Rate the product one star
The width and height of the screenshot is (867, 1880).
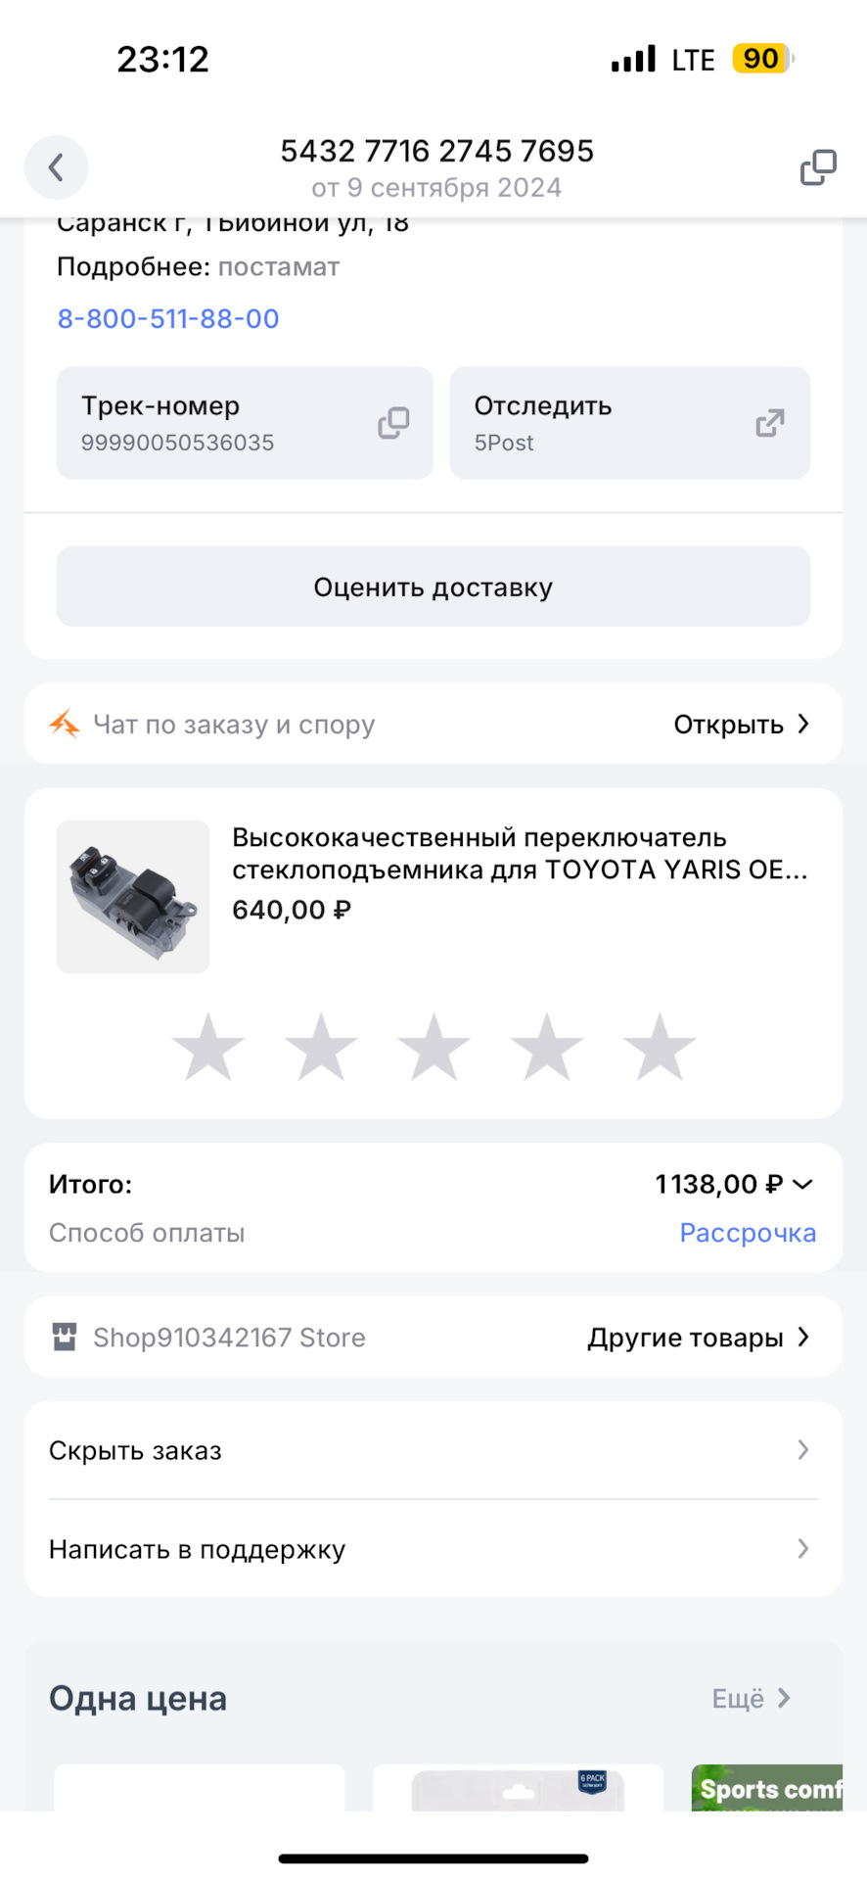[x=208, y=1048]
